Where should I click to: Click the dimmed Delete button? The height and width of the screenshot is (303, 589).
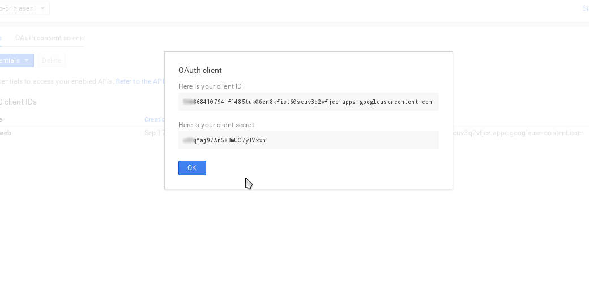pos(52,60)
